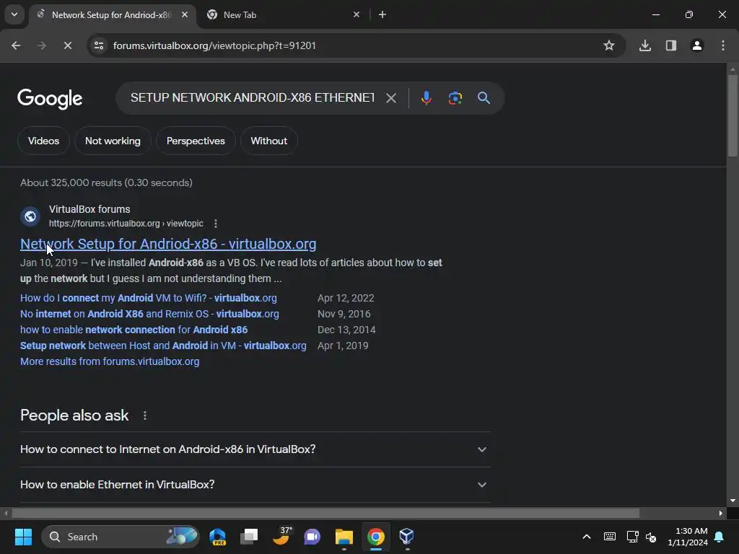Open the weather widget showing 37°
The height and width of the screenshot is (554, 739).
click(x=282, y=537)
